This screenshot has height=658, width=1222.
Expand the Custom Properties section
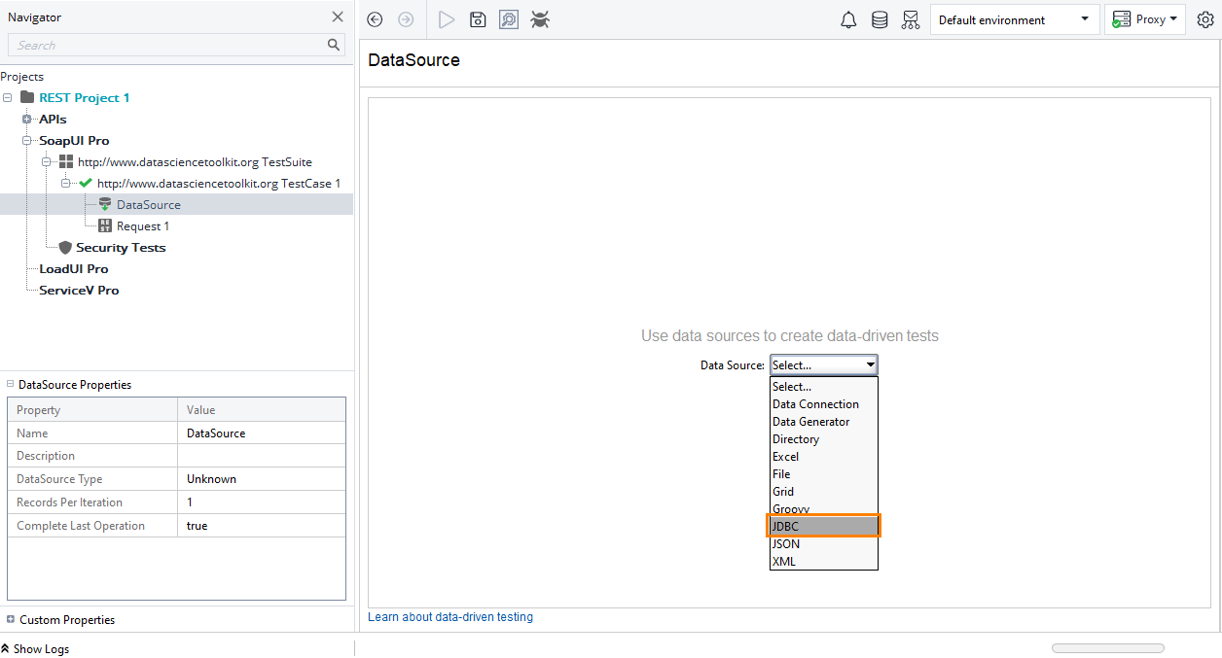pyautogui.click(x=11, y=619)
